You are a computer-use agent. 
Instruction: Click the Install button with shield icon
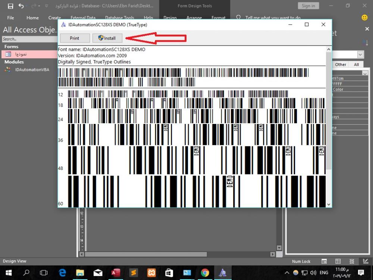coord(107,38)
